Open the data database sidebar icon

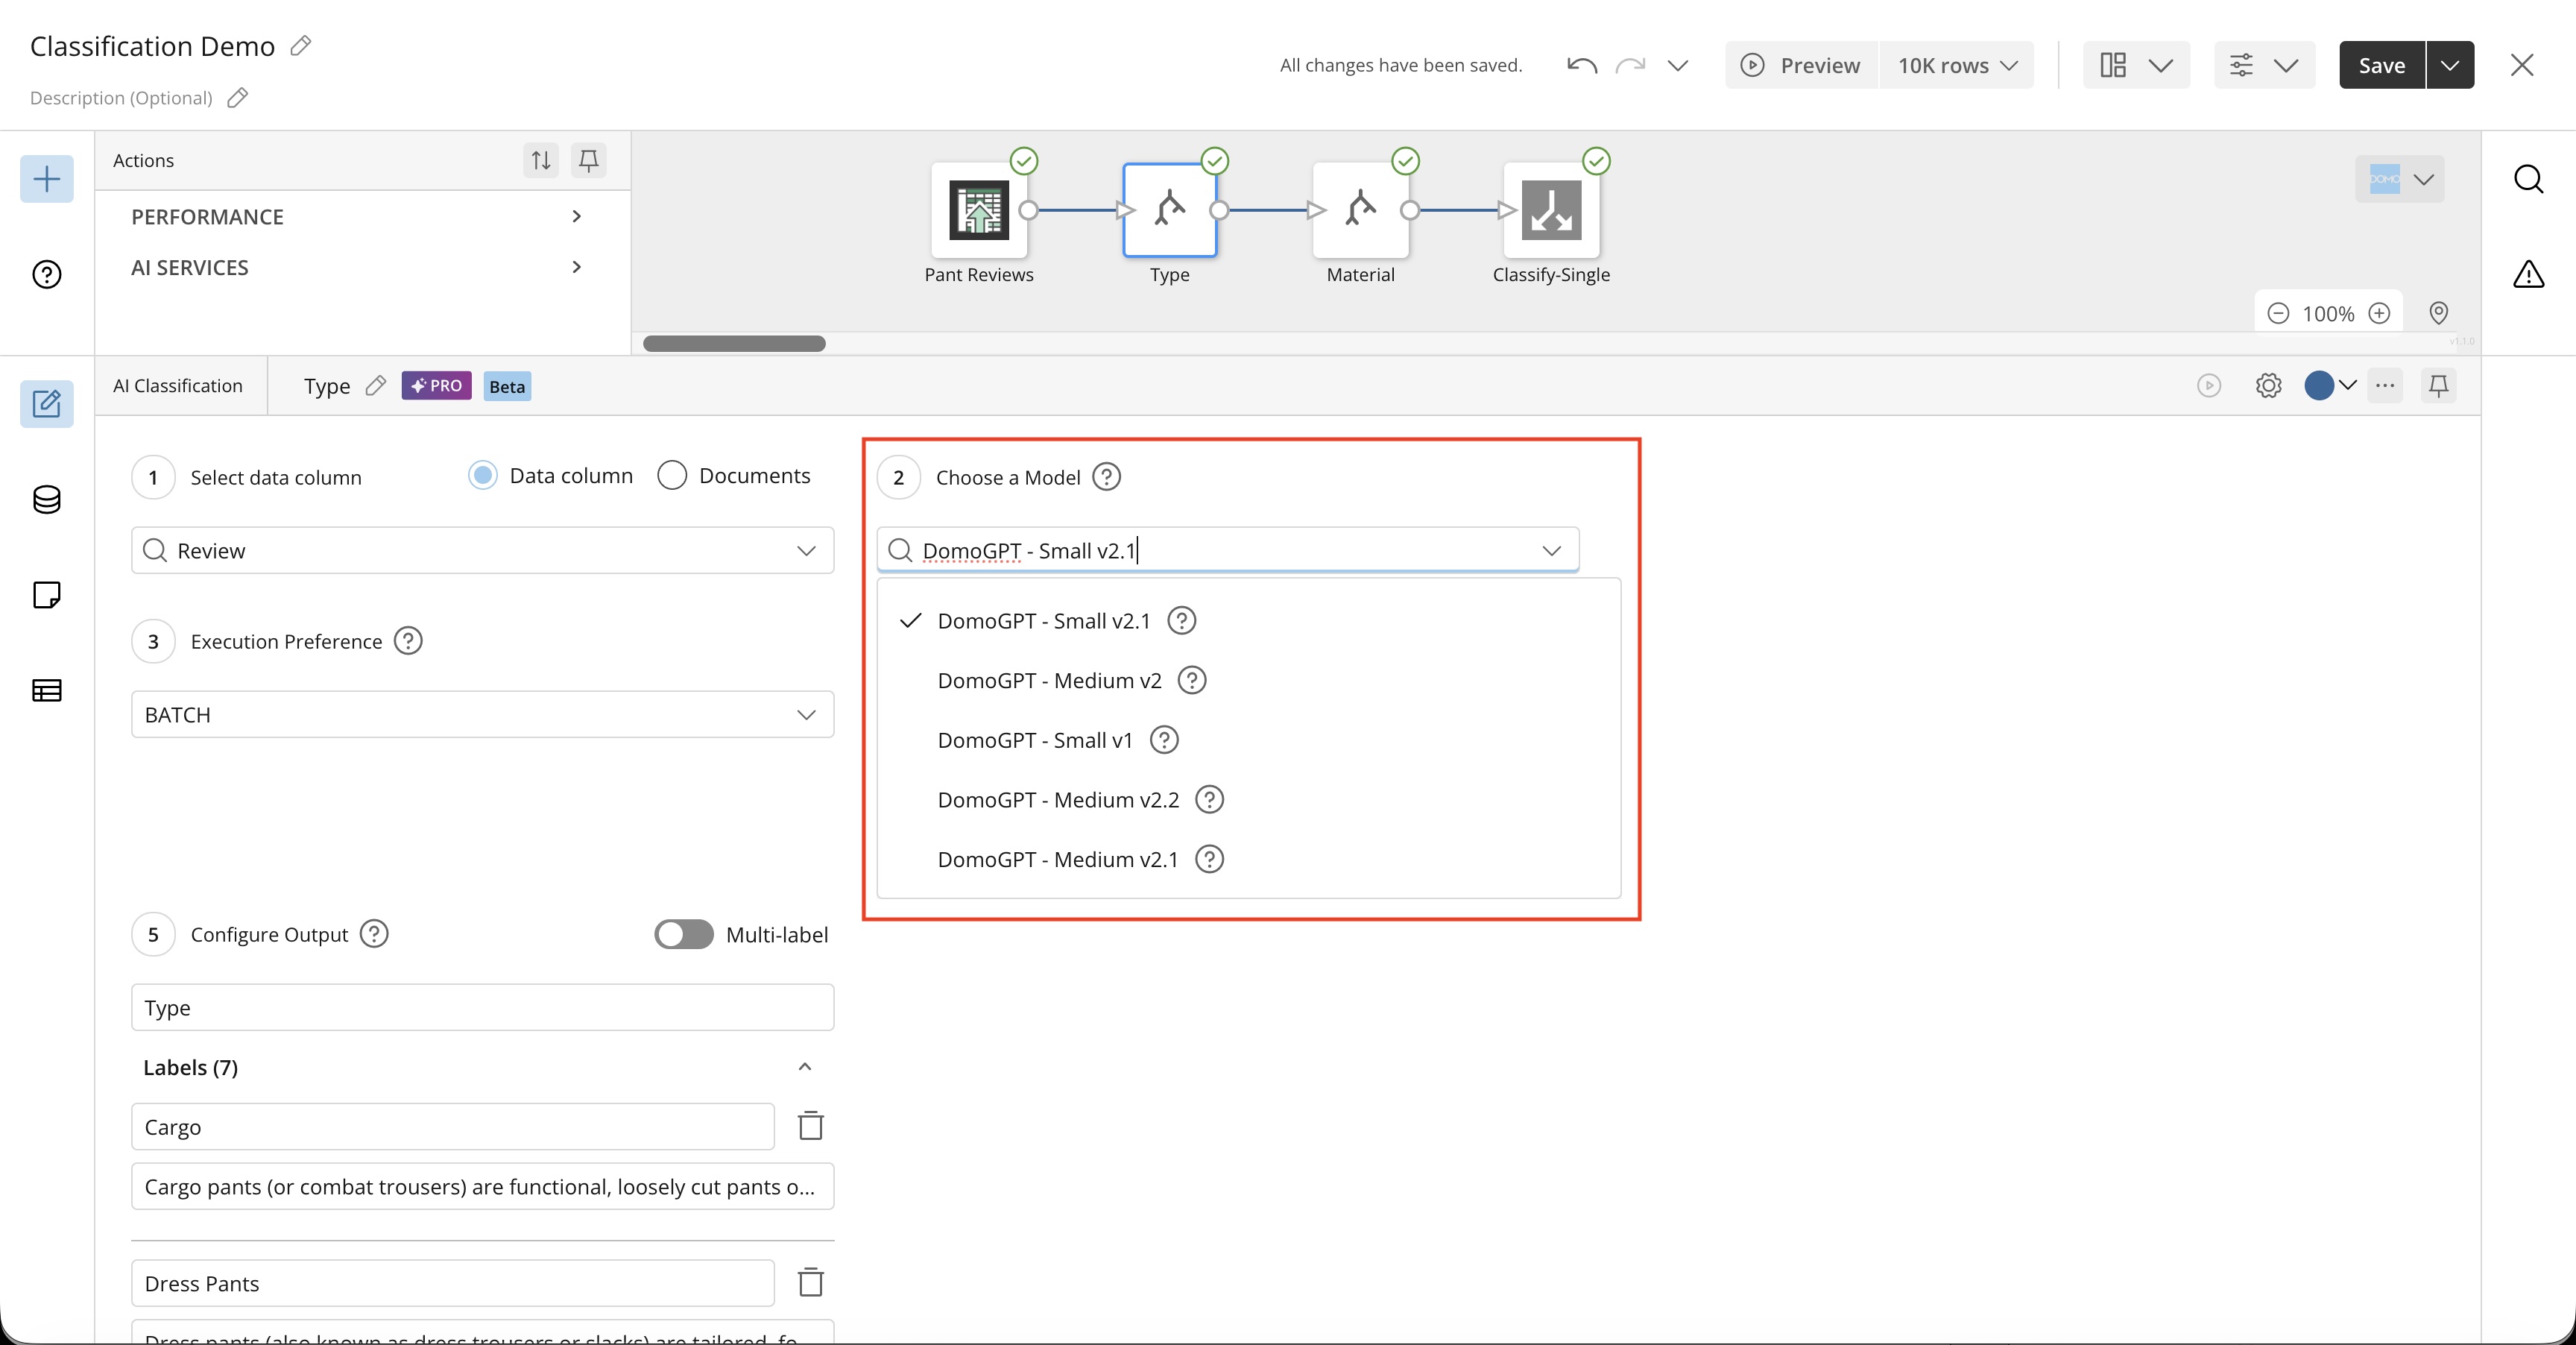click(47, 499)
